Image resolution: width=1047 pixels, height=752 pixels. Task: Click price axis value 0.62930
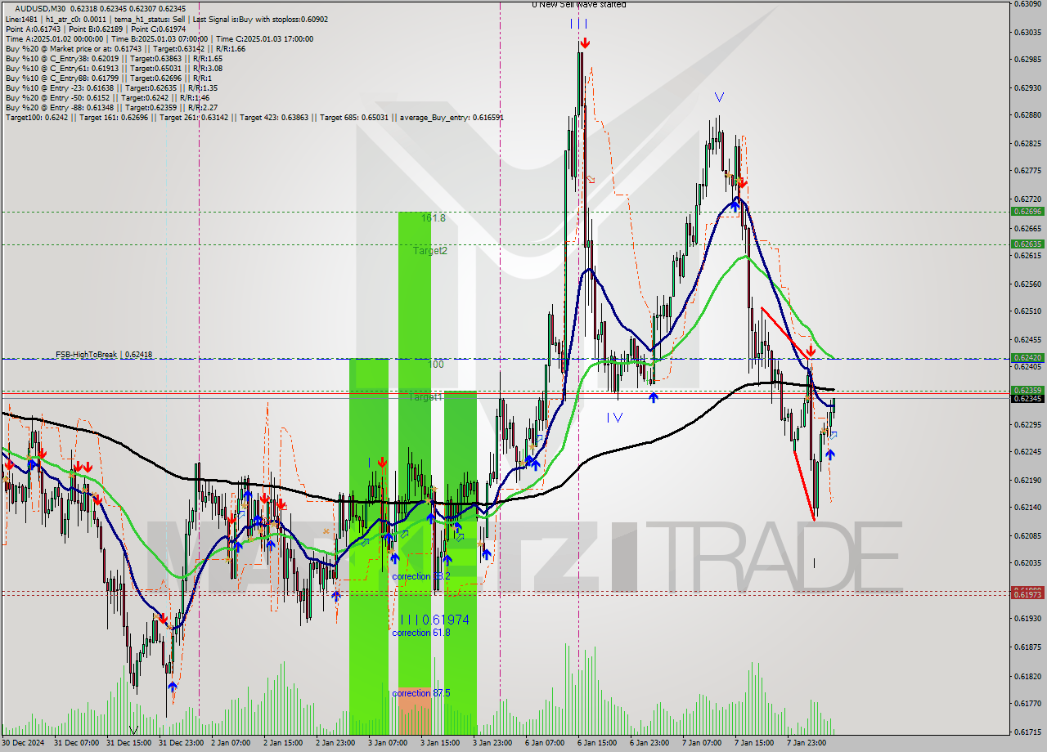click(x=1027, y=87)
